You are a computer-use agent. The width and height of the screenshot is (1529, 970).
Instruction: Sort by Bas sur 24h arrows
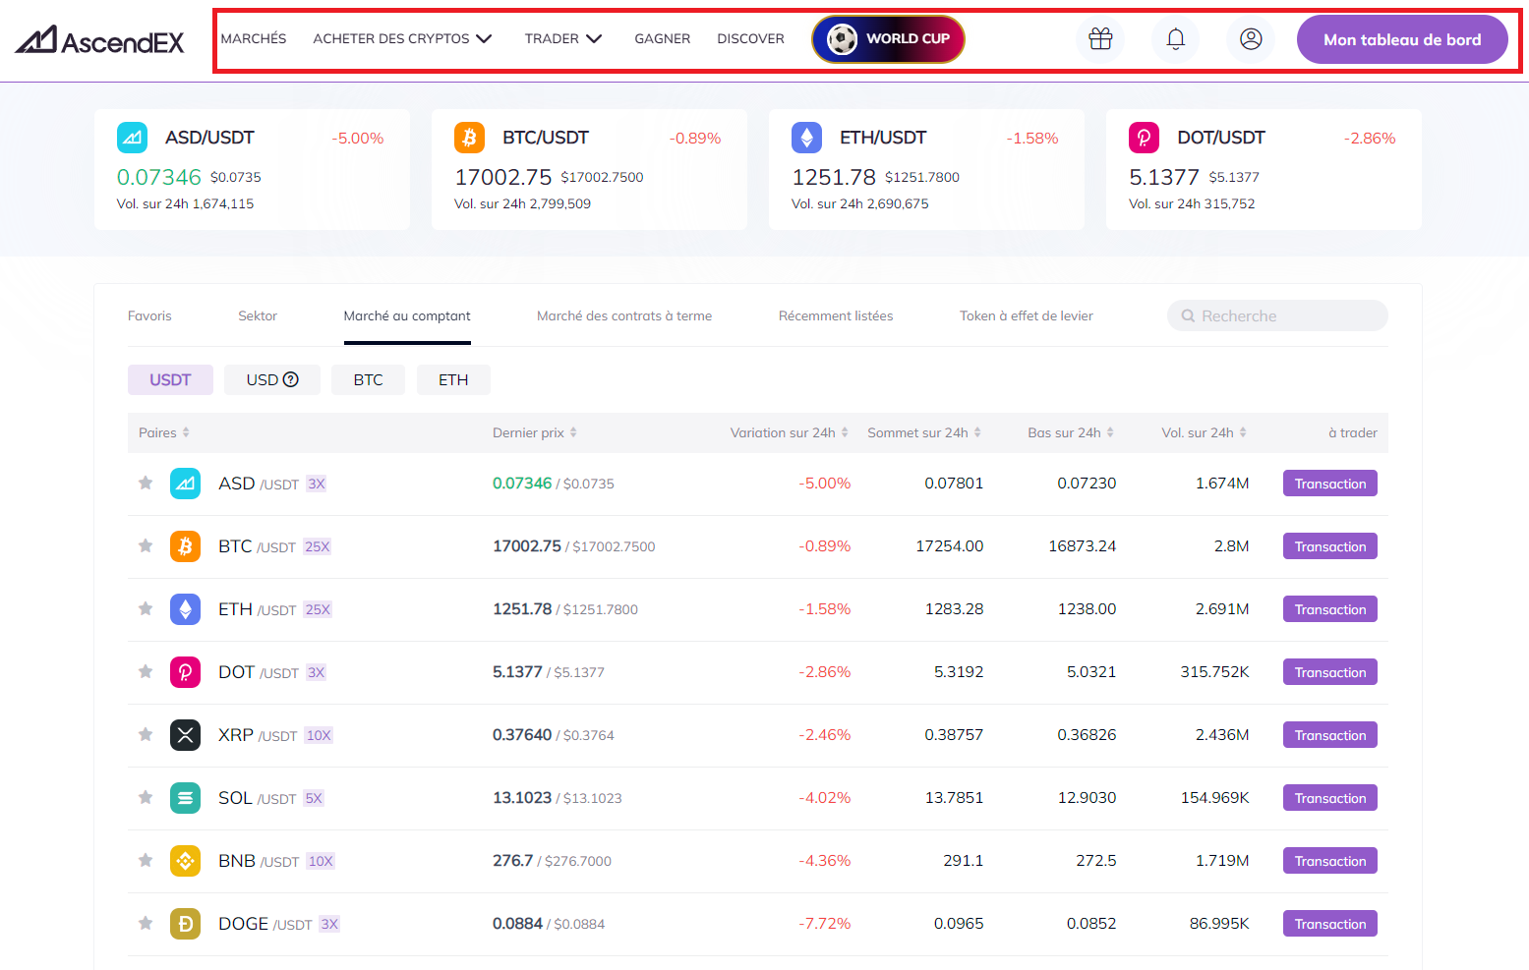[x=1110, y=432]
